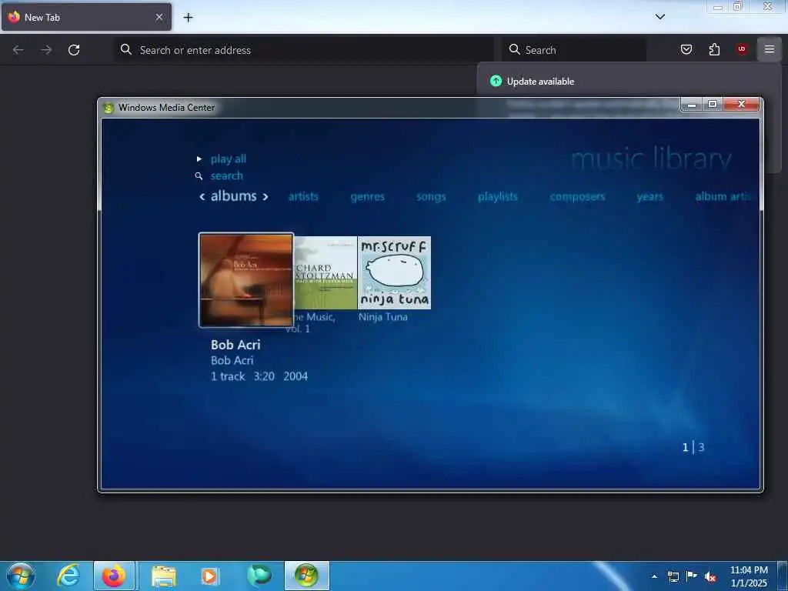Select the New Tab tab in Firefox

click(x=86, y=17)
